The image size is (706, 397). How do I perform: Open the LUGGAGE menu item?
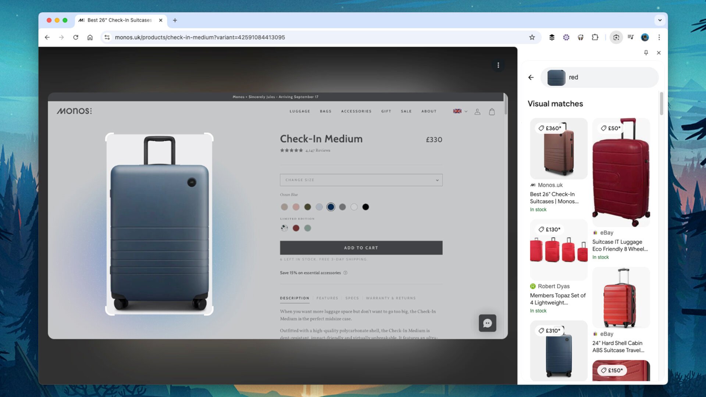point(300,111)
